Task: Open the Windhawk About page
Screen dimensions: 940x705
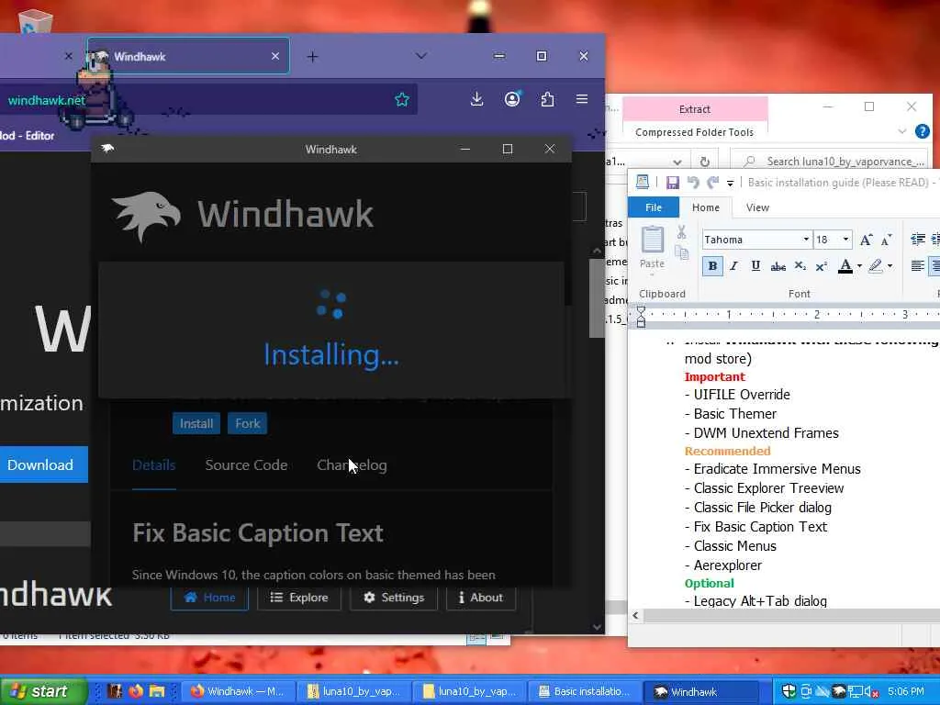Action: 481,598
